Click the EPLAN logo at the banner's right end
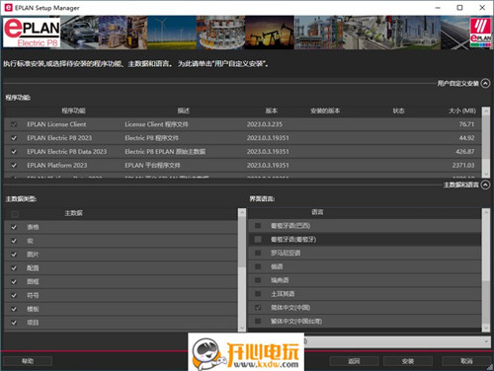Viewport: 494px width, 371px height. (x=480, y=33)
